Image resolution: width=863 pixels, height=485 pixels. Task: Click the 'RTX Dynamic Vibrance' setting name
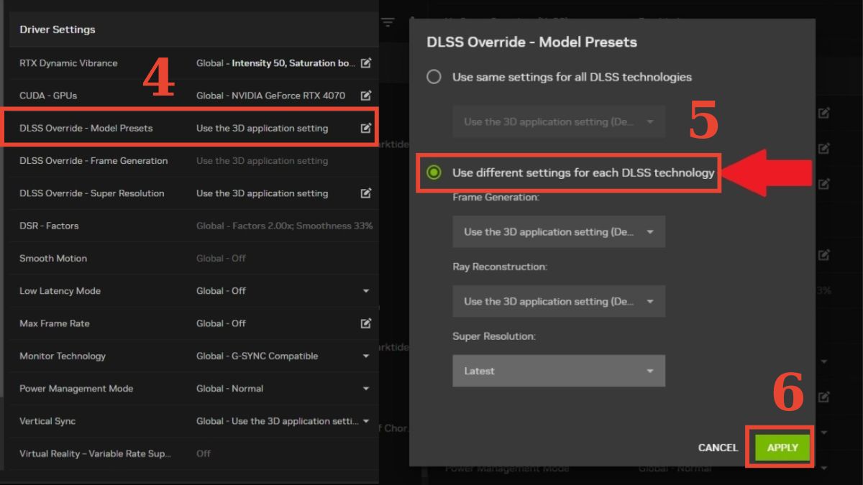[x=68, y=63]
